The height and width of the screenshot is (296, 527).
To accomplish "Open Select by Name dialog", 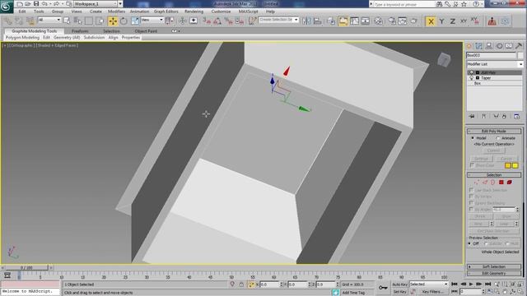I will click(77, 21).
